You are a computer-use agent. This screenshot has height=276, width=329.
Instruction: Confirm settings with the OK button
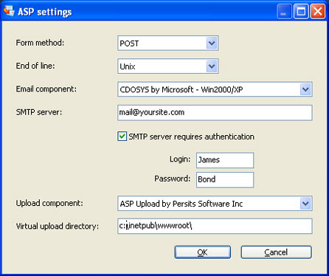coord(203,252)
